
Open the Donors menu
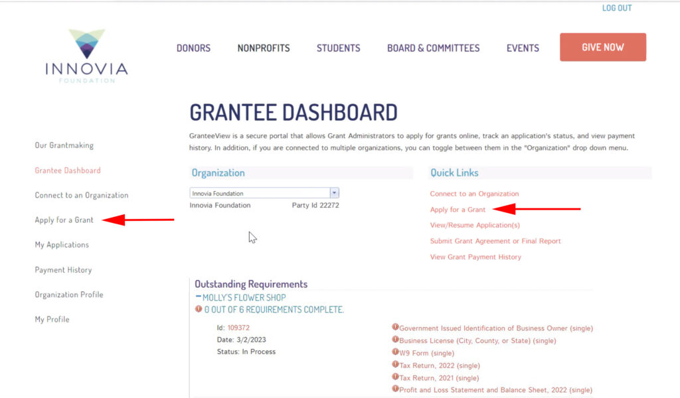point(193,48)
